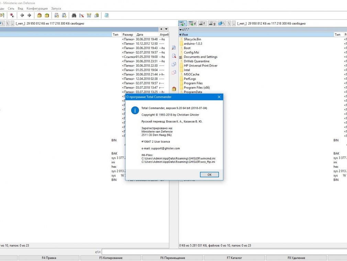
Task: Open the Вид menu
Action: point(20,8)
